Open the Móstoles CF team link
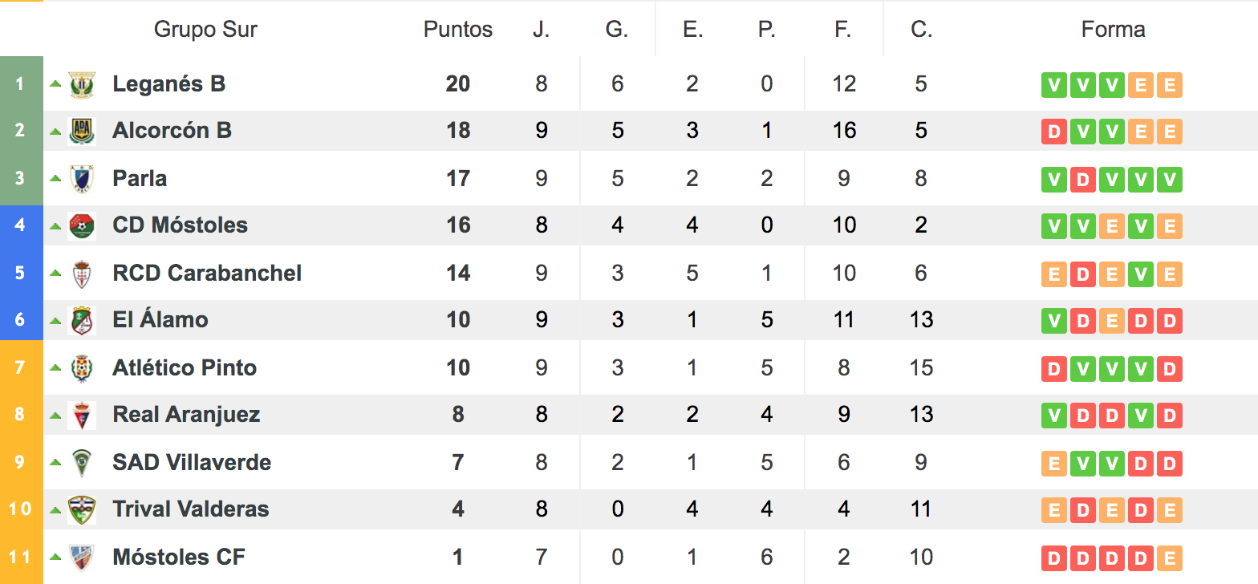Image resolution: width=1258 pixels, height=584 pixels. [x=179, y=557]
